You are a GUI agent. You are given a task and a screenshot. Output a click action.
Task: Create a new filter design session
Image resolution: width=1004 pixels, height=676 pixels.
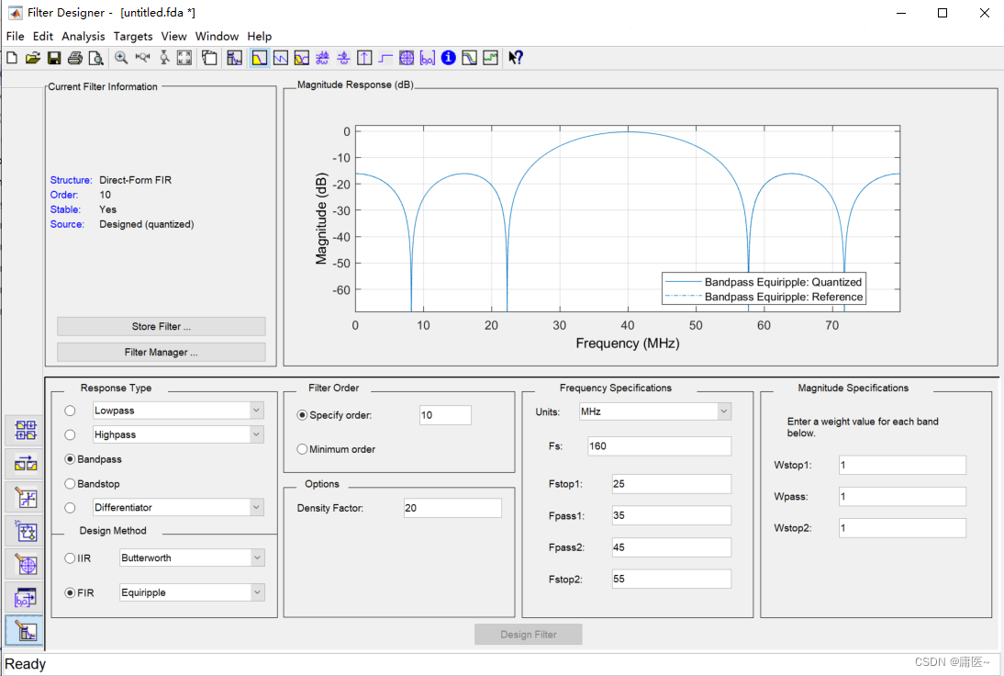pos(12,58)
